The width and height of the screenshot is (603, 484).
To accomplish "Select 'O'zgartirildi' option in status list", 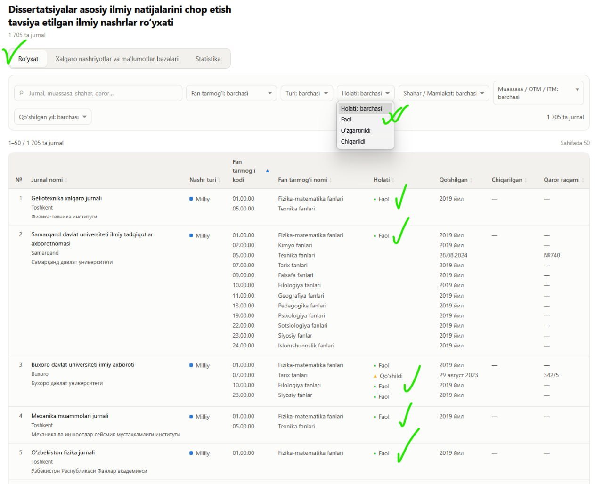I will (x=365, y=130).
